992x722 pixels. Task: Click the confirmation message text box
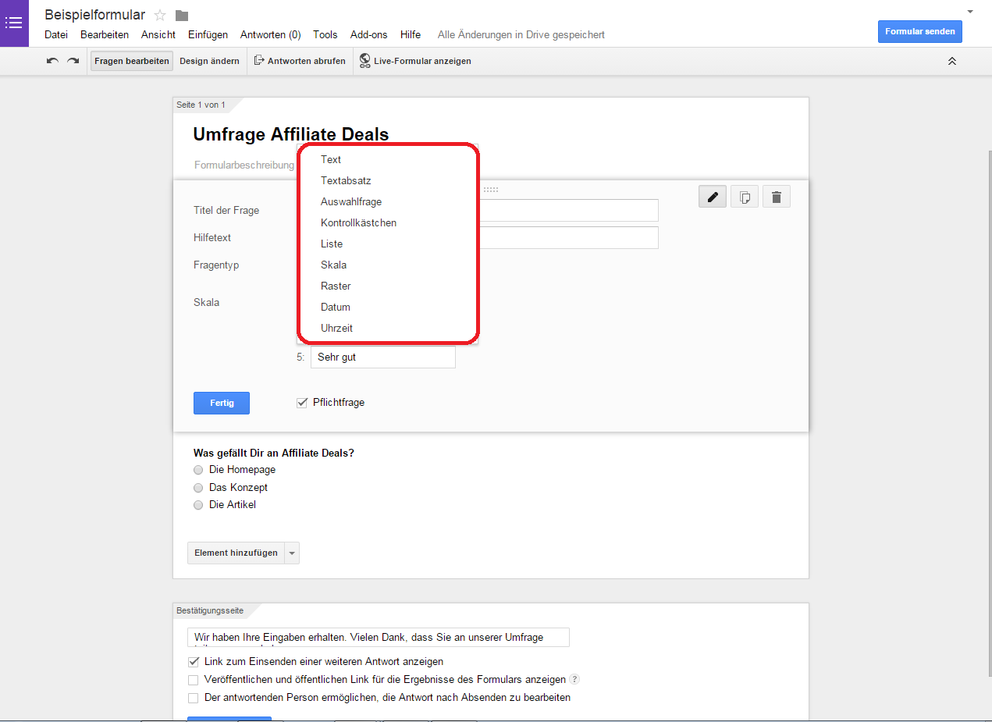[379, 637]
